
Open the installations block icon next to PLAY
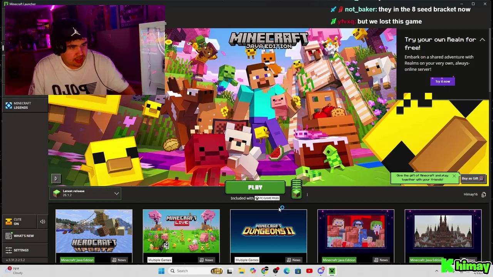pyautogui.click(x=296, y=189)
